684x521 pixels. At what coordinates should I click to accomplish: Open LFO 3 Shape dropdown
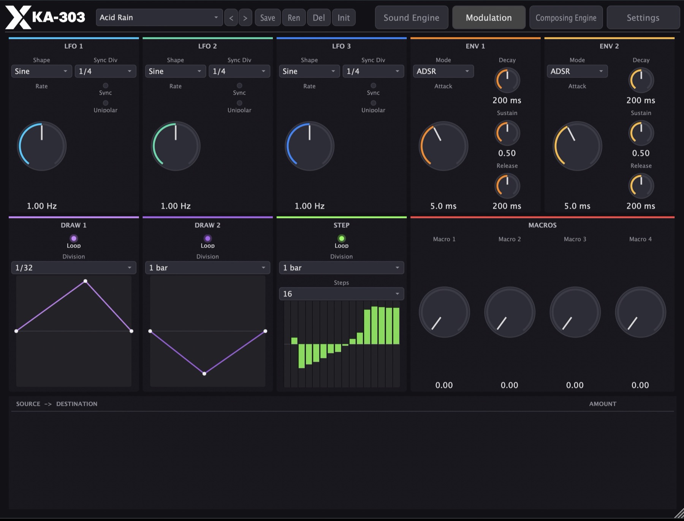(309, 71)
